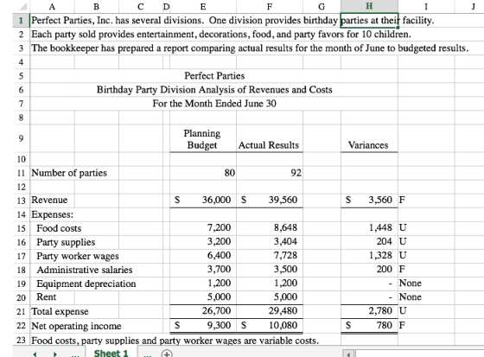
Task: Select net operating income variance 780
Action: [369, 326]
